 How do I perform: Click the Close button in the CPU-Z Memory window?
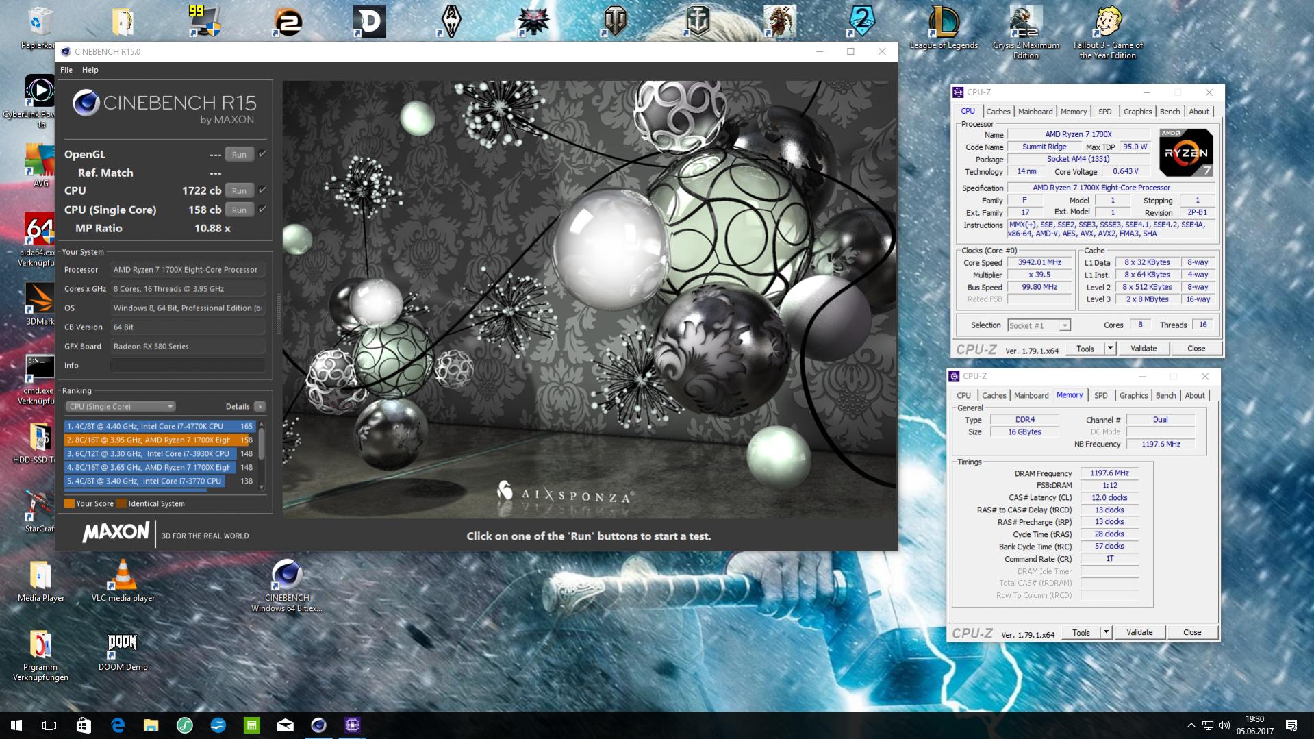pos(1192,632)
